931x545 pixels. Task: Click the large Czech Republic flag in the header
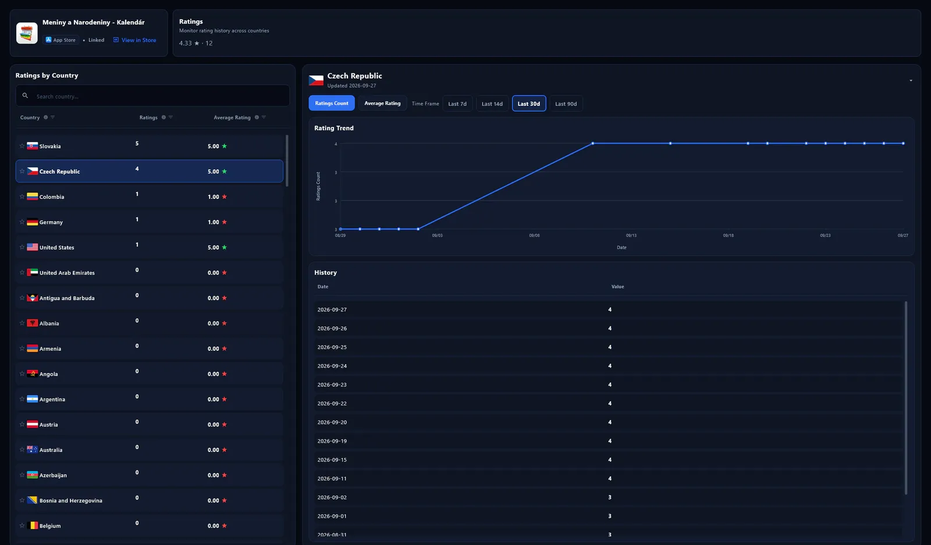[x=316, y=80]
